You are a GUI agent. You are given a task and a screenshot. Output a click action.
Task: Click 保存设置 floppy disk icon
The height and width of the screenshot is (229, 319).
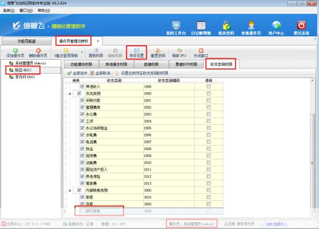pos(137,50)
